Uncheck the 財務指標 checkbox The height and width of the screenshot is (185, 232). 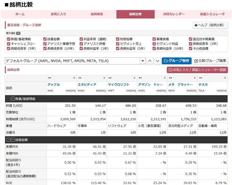(x=118, y=39)
